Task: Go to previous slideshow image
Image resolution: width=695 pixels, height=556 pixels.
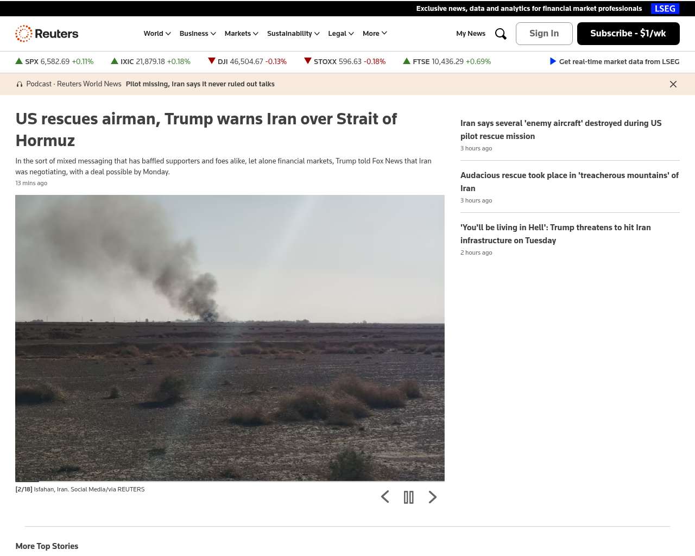Action: [x=385, y=497]
